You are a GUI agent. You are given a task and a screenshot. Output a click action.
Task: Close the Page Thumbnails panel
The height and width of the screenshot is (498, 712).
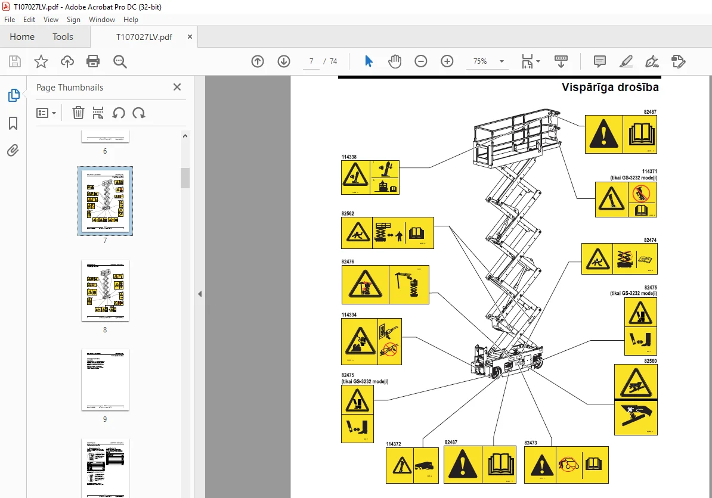pyautogui.click(x=177, y=87)
